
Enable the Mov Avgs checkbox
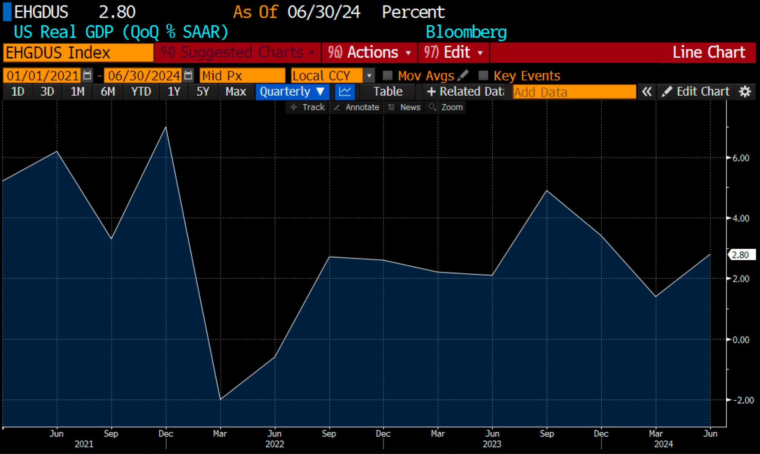point(387,75)
